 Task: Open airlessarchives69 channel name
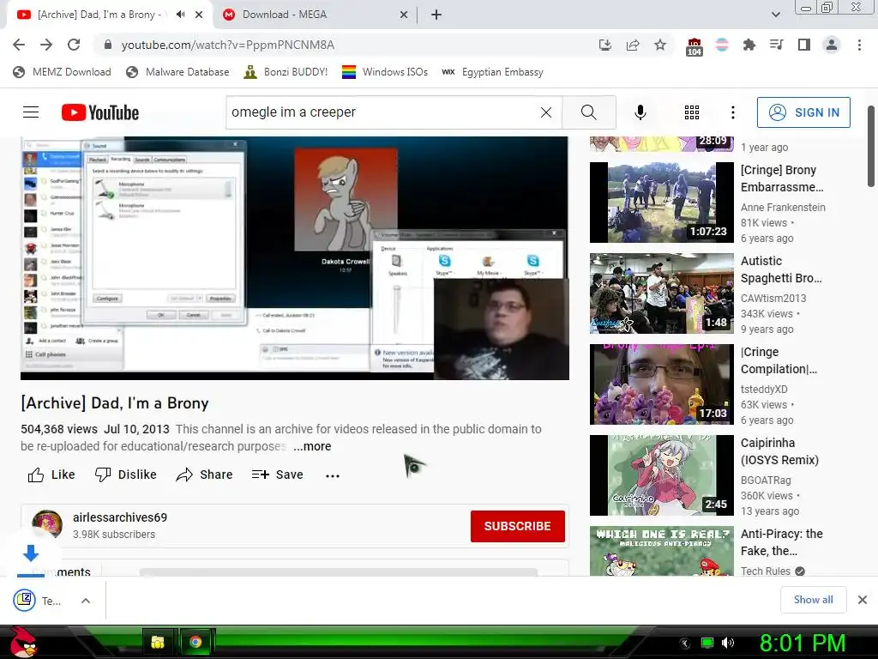click(x=120, y=517)
